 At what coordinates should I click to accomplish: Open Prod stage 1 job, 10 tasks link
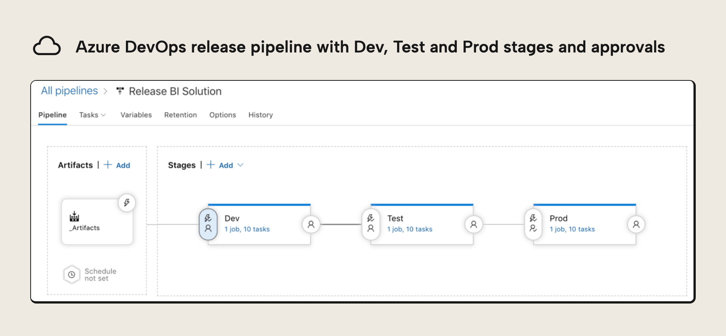(x=572, y=229)
